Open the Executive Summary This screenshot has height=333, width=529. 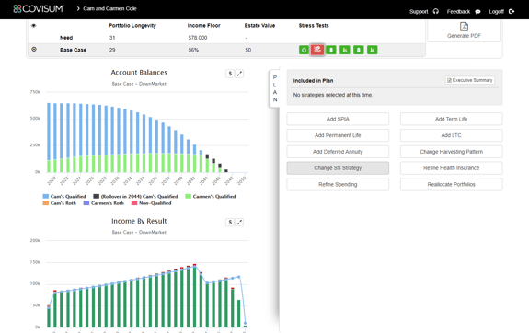click(470, 80)
